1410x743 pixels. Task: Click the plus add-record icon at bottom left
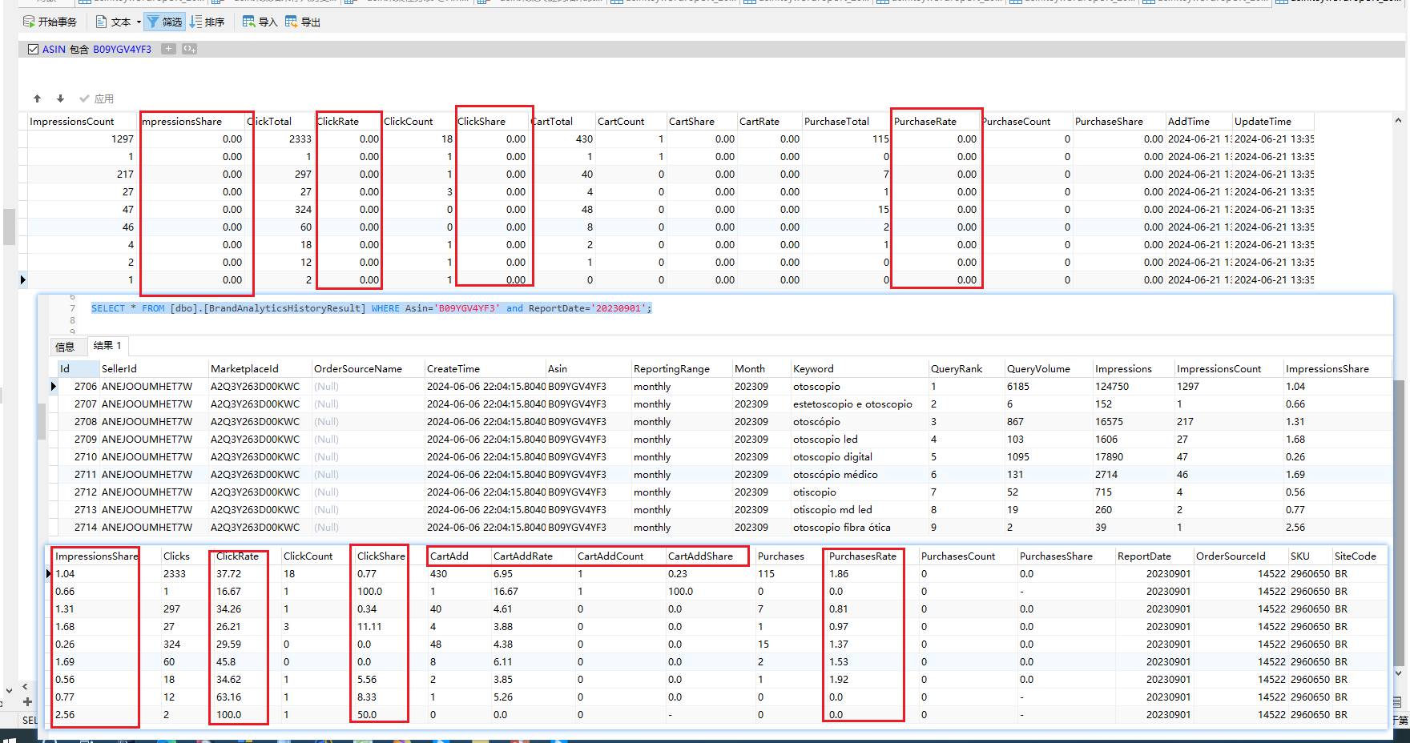(x=27, y=701)
